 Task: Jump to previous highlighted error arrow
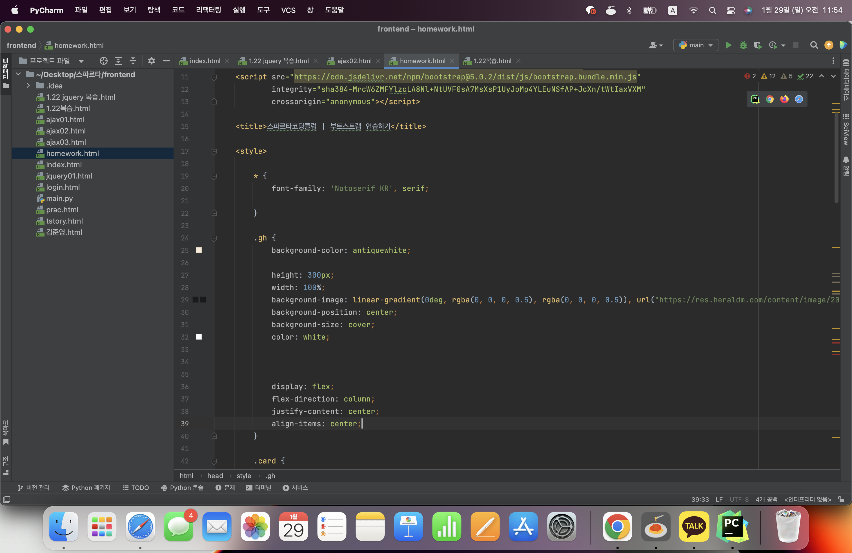click(822, 76)
